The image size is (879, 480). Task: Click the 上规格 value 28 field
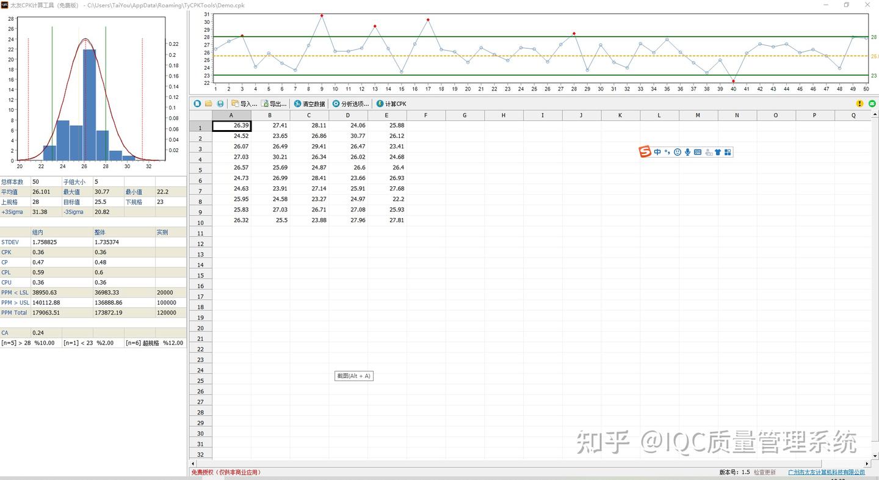(x=46, y=202)
